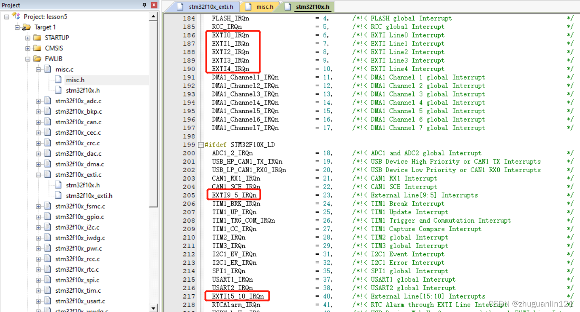Expand stm32f10x_gpio.c dependencies
The width and height of the screenshot is (580, 312).
tap(38, 217)
